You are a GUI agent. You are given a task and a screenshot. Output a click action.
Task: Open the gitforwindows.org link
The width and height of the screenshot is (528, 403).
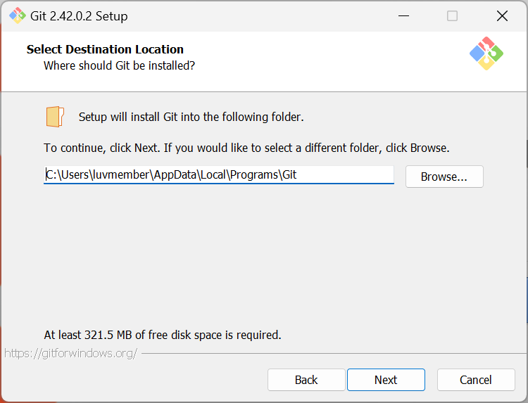[x=70, y=353]
